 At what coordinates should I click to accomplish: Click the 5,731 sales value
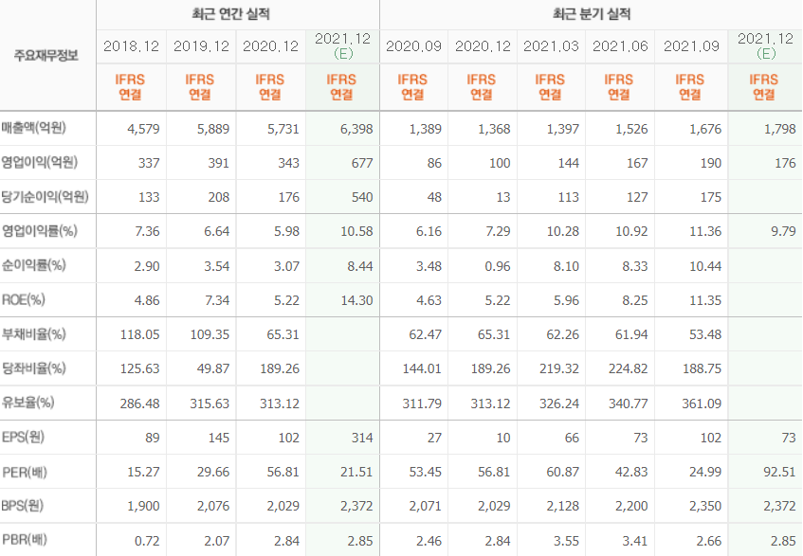283,129
